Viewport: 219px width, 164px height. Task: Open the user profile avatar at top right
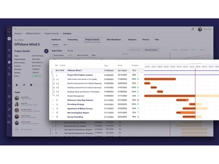(x=200, y=29)
